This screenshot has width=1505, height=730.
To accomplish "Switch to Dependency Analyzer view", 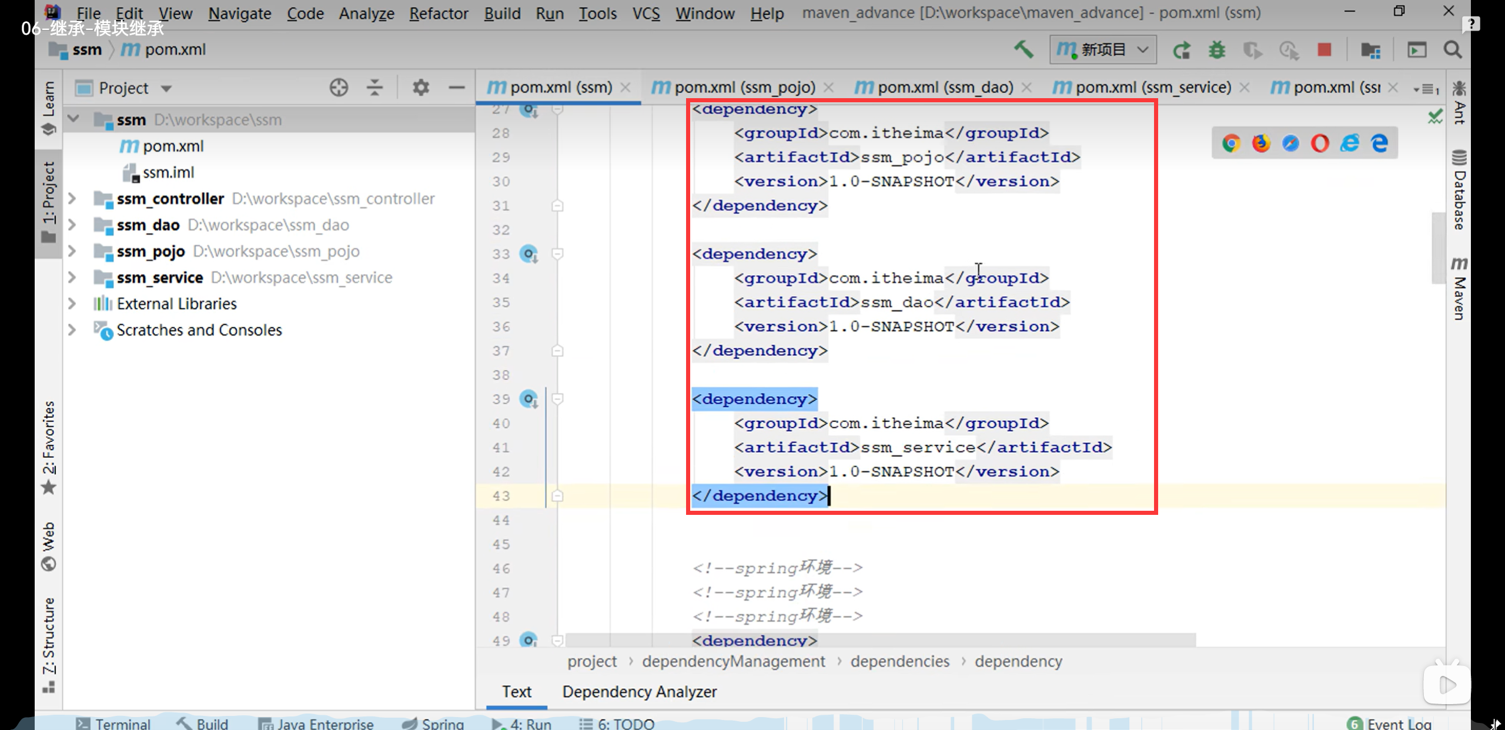I will coord(639,692).
